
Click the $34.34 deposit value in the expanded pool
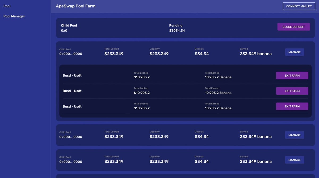[202, 54]
